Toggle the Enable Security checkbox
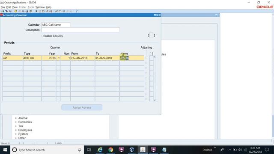The width and height of the screenshot is (274, 154). (42, 36)
